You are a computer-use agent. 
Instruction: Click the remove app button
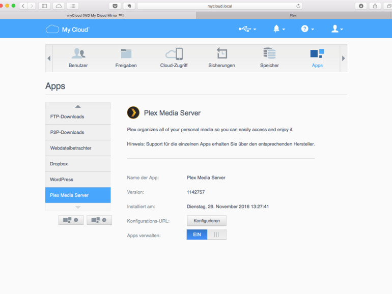pos(71,220)
